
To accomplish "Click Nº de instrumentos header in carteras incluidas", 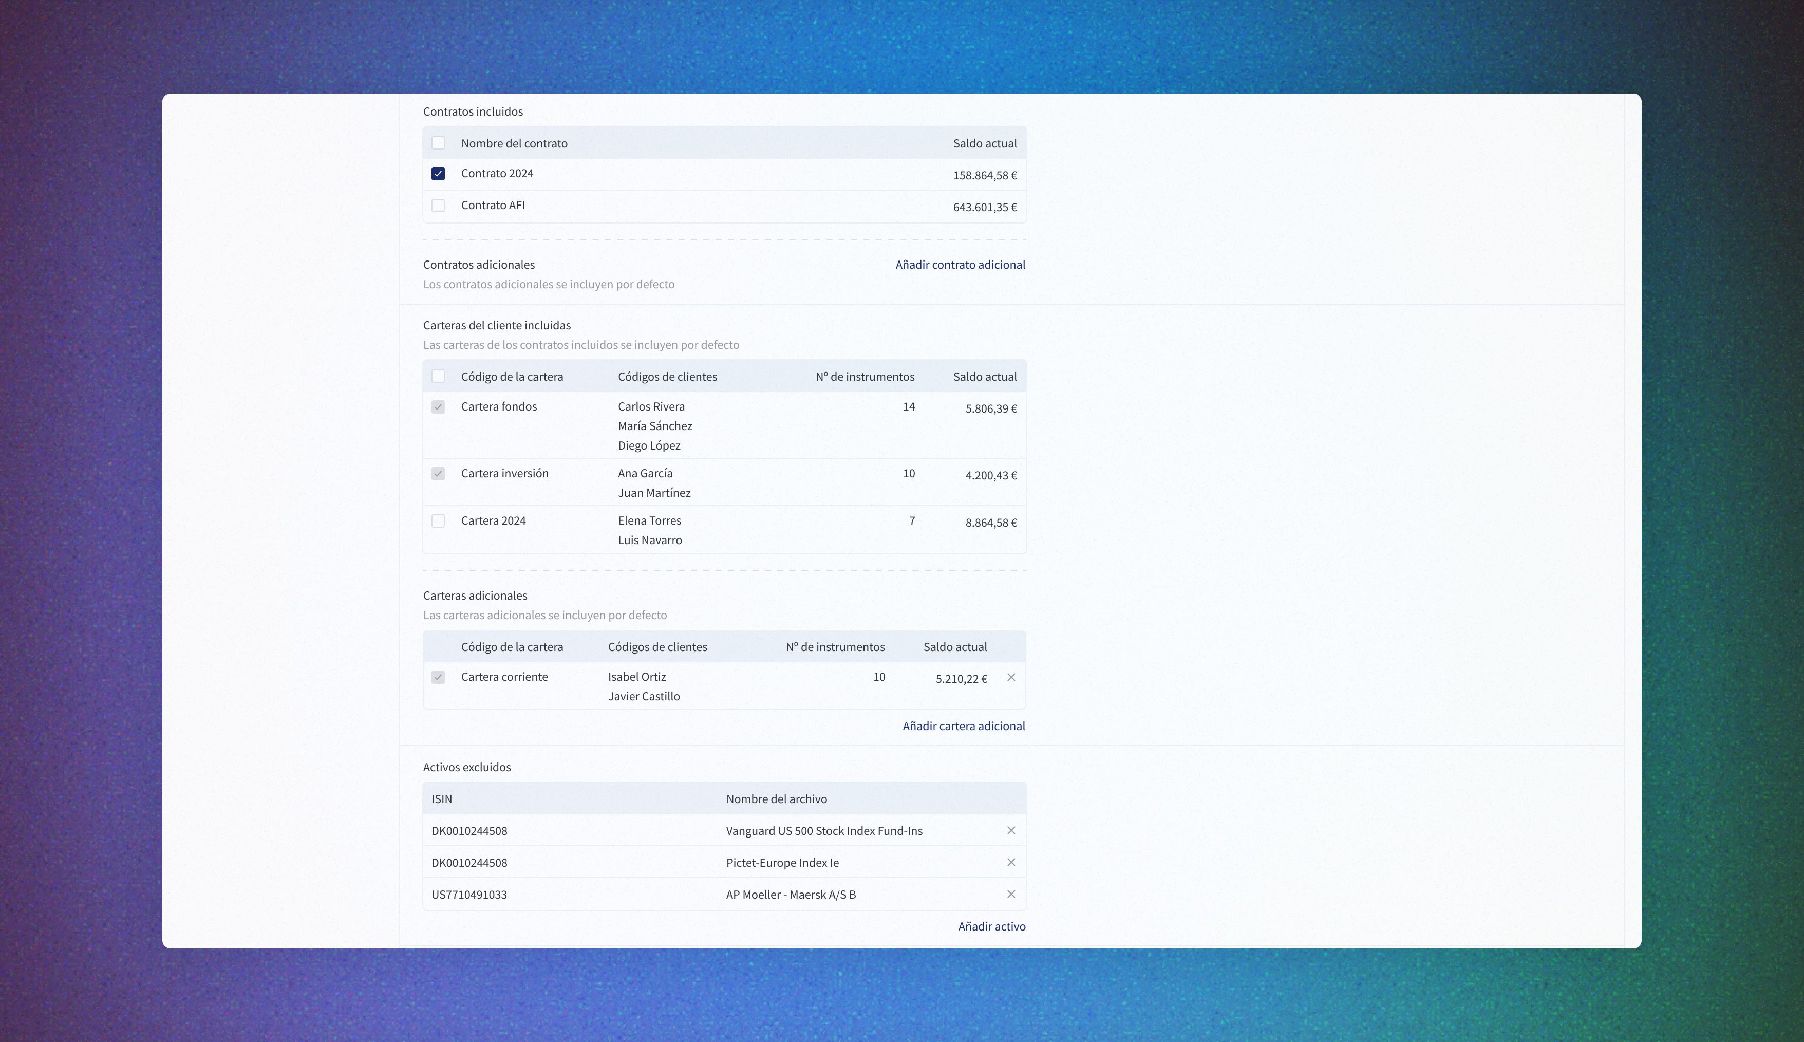I will 864,377.
